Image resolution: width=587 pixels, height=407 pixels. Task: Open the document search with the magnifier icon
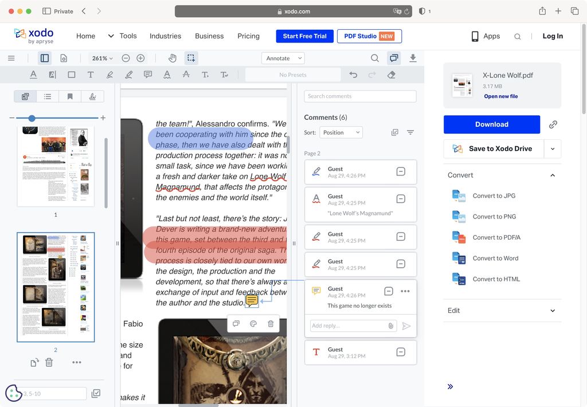(375, 58)
